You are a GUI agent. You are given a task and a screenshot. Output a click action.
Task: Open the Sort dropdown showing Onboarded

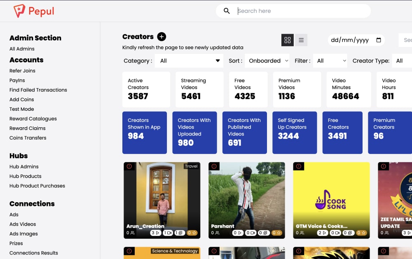[x=267, y=61]
